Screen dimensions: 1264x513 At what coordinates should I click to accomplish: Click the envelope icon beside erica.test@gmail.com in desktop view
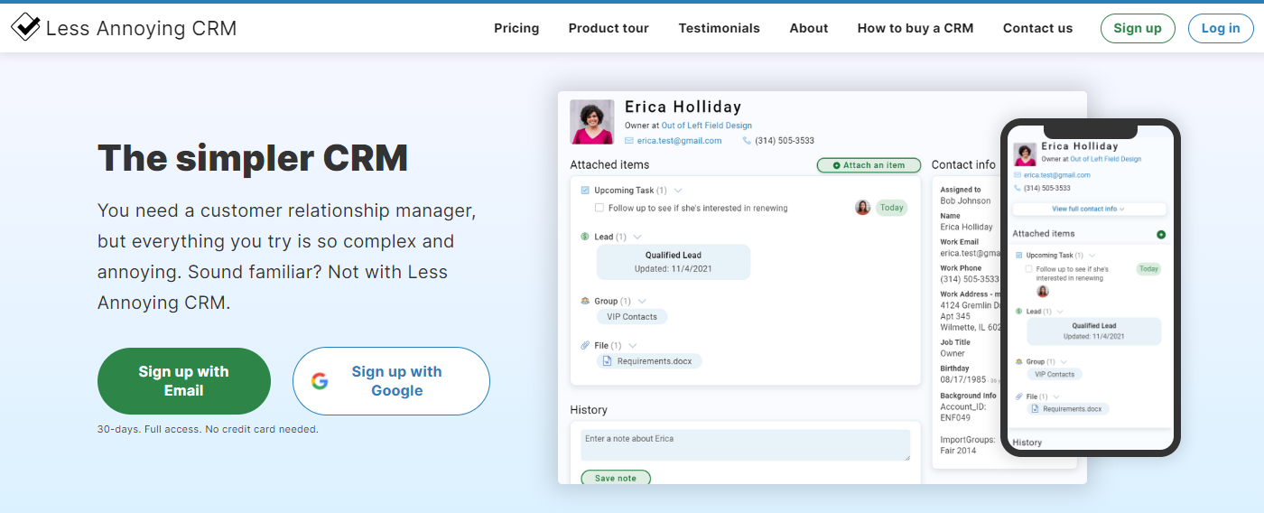pos(629,141)
